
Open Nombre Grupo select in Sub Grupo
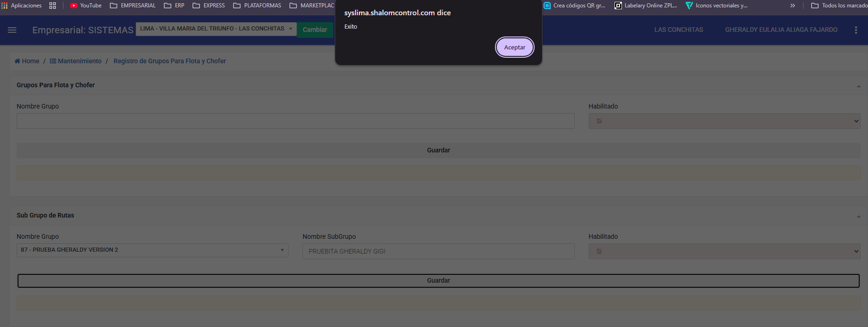click(152, 250)
